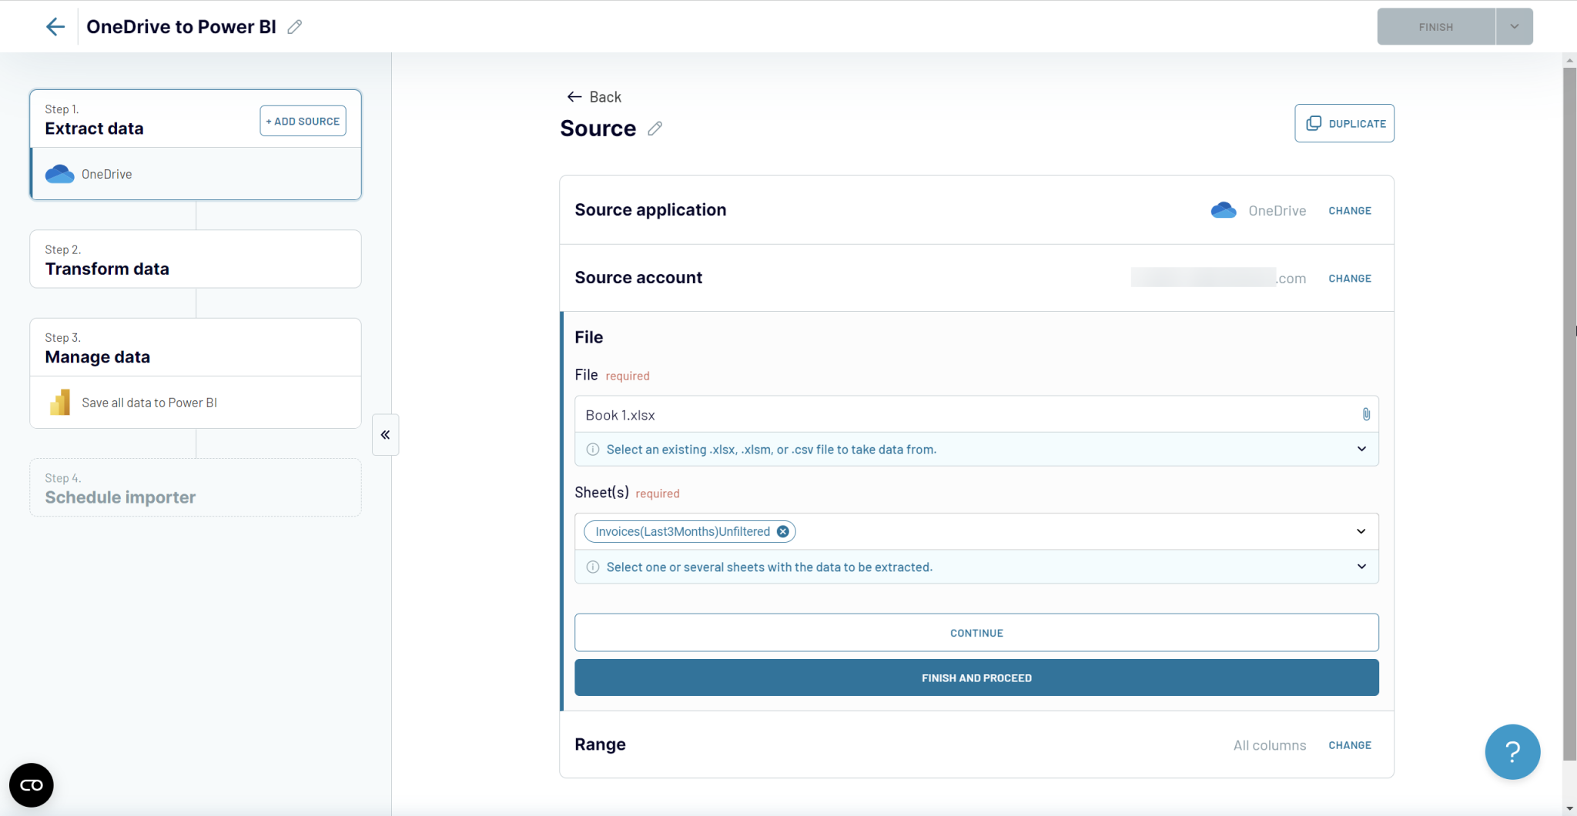Viewport: 1577px width, 816px height.
Task: Open the Sheet(s) selection dropdown
Action: (1361, 531)
